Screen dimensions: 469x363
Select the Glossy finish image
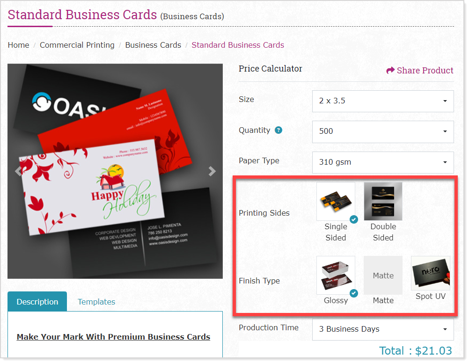(x=336, y=275)
